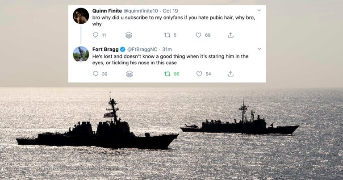Click the stacked layers icon on Fort Bragg's tweet
Image resolution: width=343 pixels, height=180 pixels.
point(129,74)
